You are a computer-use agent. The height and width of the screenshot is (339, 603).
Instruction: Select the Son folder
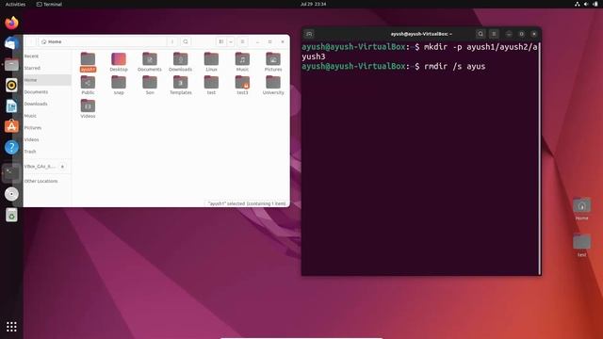click(x=150, y=86)
